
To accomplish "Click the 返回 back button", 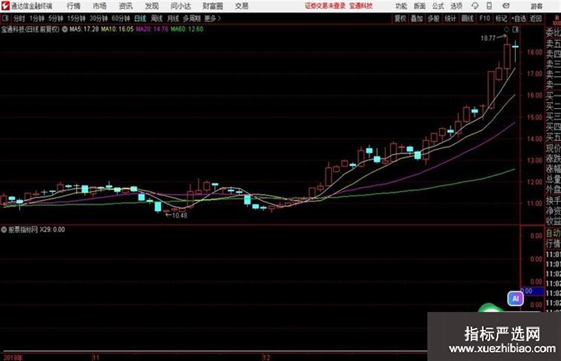I will 535,18.
